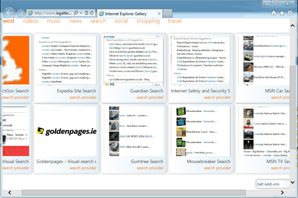Click the Mousebreaker Search title

tap(209, 162)
